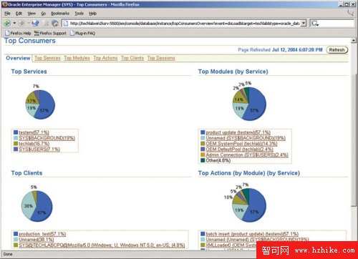Open SYS$USERS(7.1%) service link
This screenshot has width=358, height=259.
click(x=39, y=150)
